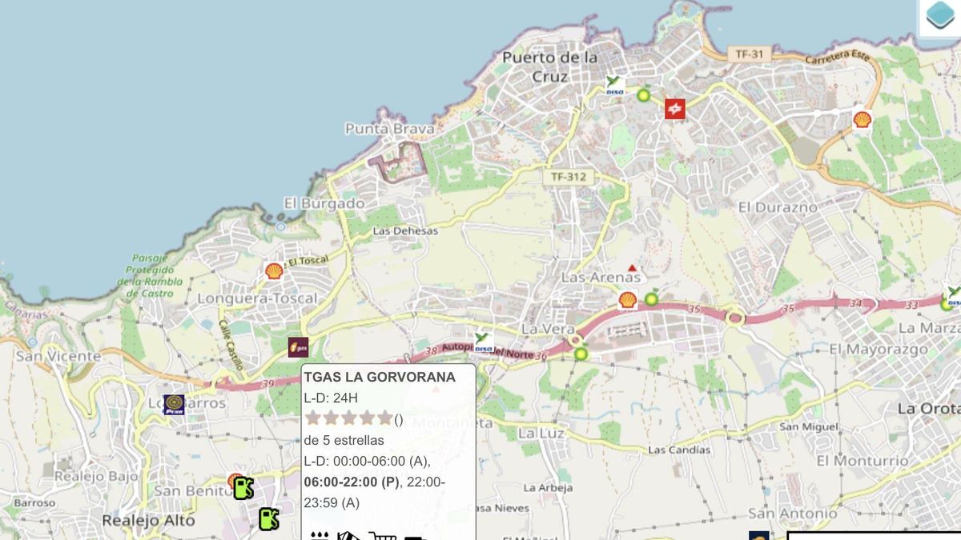The width and height of the screenshot is (961, 540).
Task: Click the shopping cart service icon in popup
Action: 381,535
